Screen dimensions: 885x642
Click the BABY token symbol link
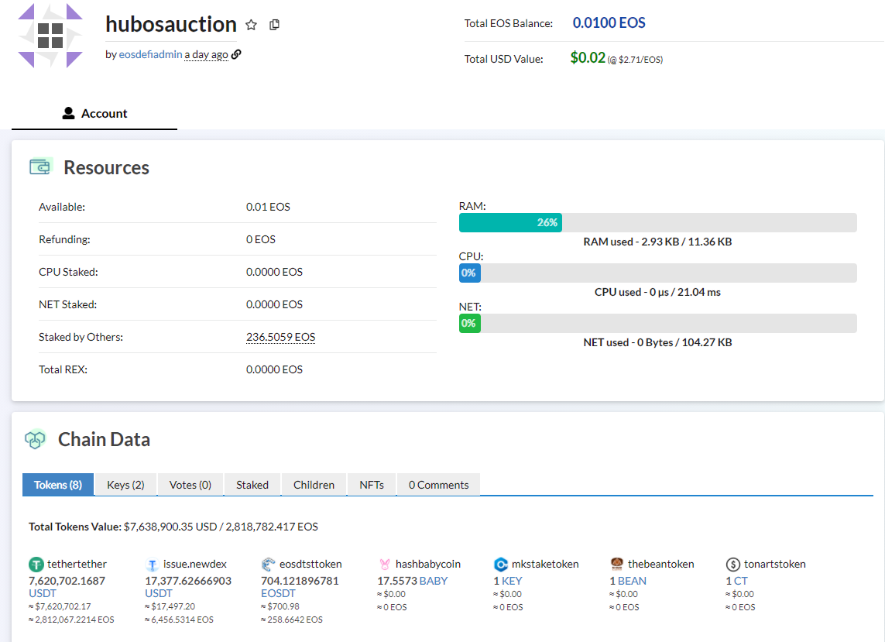pos(434,581)
